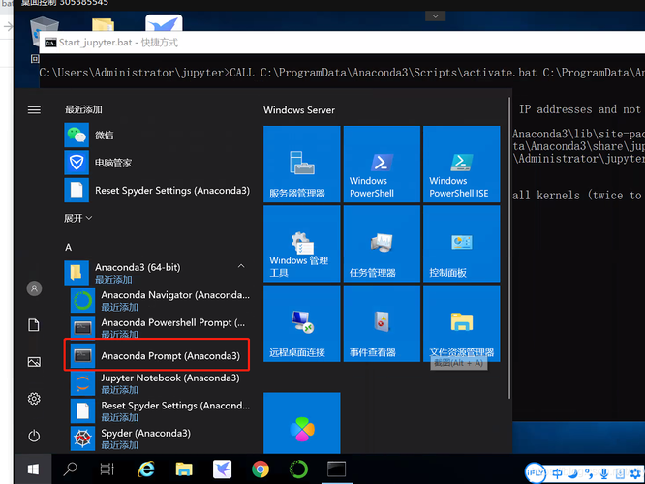Open File Explorer from the taskbar
The width and height of the screenshot is (645, 484).
(184, 469)
